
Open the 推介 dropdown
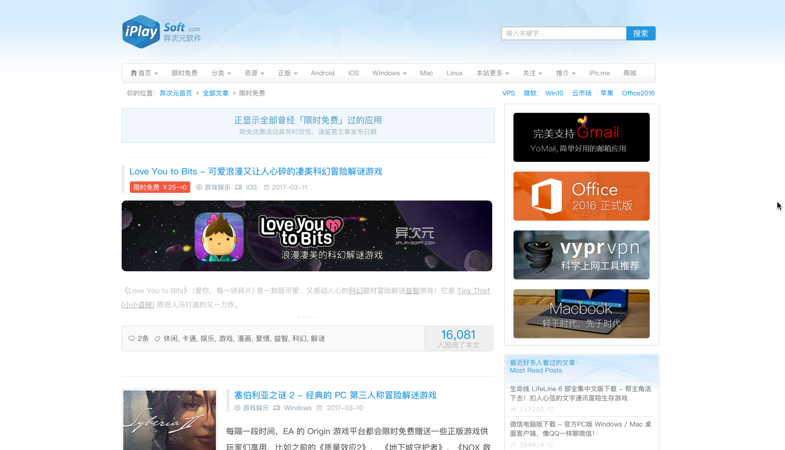(x=566, y=73)
